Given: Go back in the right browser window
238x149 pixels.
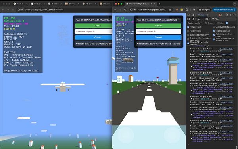Looking at the screenshot, I should (115, 9).
